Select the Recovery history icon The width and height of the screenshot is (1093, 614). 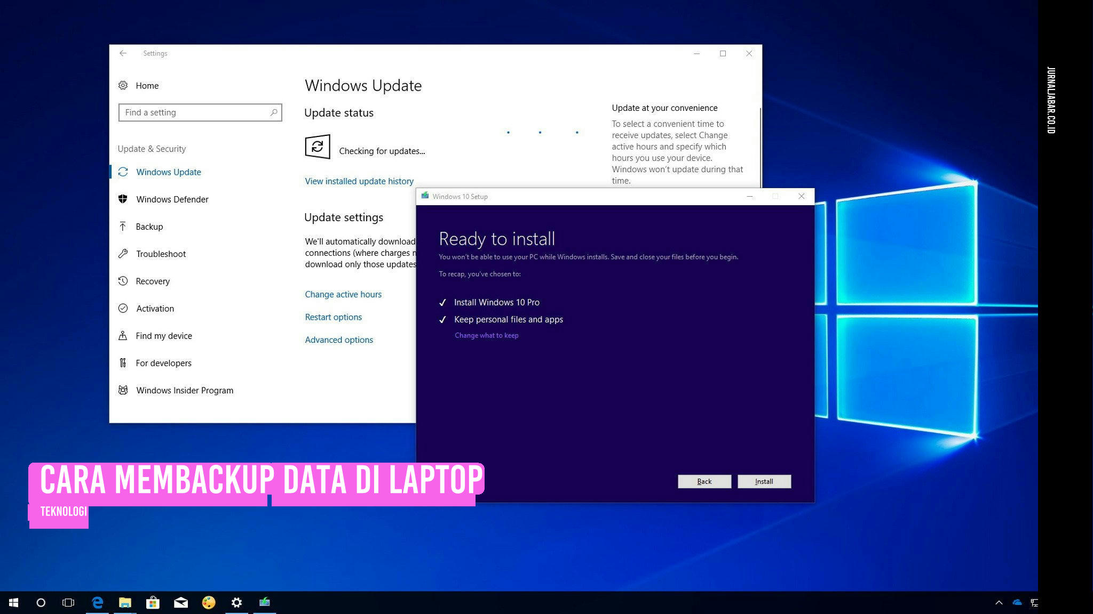(x=123, y=281)
